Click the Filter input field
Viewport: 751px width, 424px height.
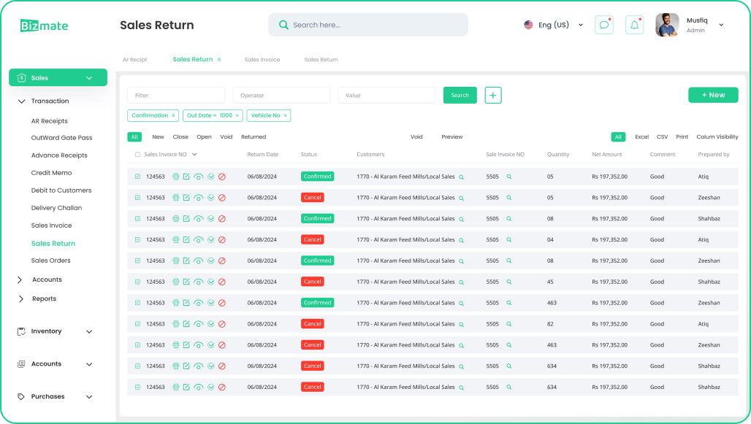(176, 96)
